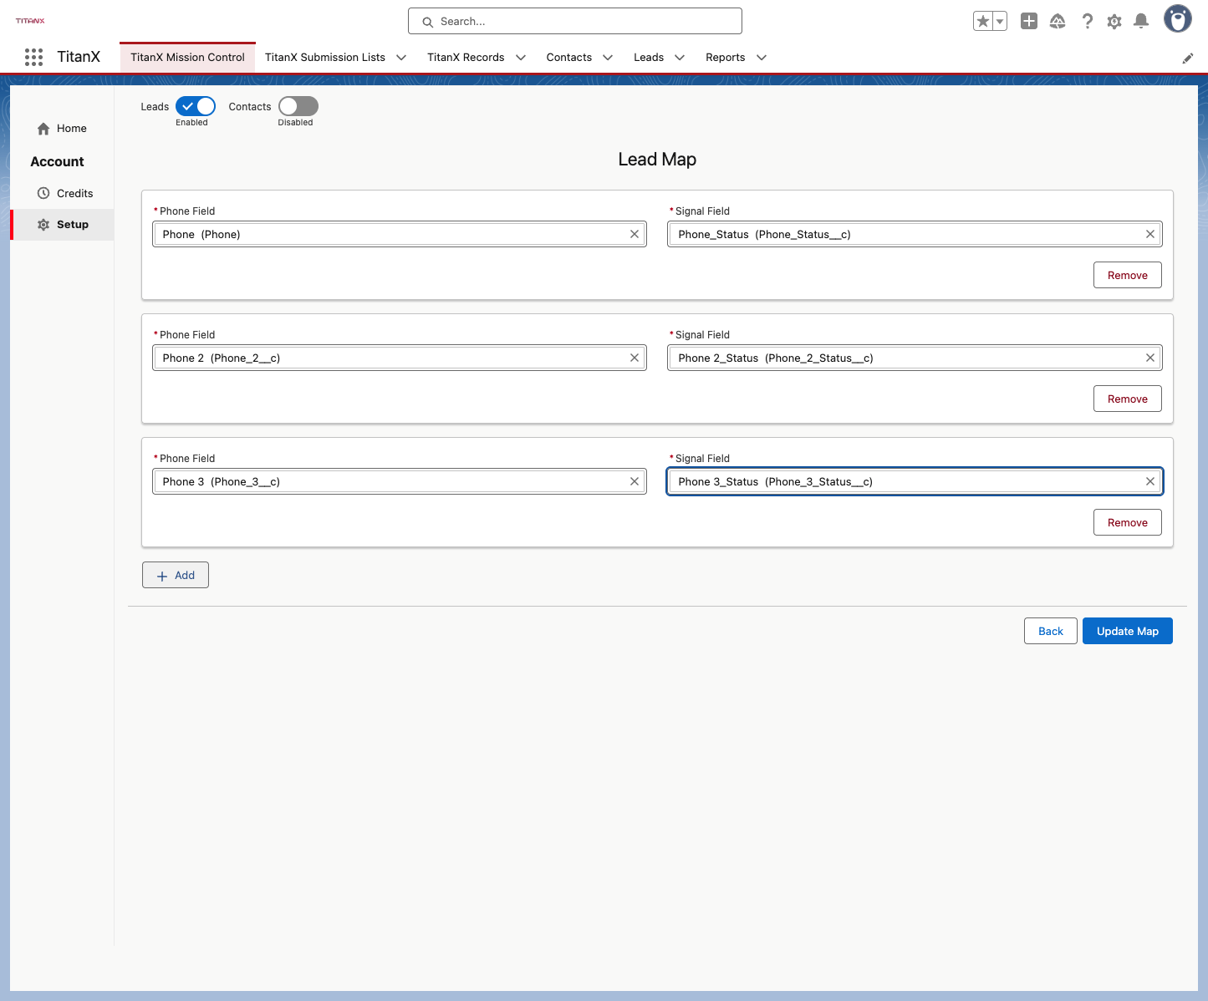Viewport: 1208px width, 1001px height.
Task: Remove the Phone 2 mapping
Action: click(x=1128, y=399)
